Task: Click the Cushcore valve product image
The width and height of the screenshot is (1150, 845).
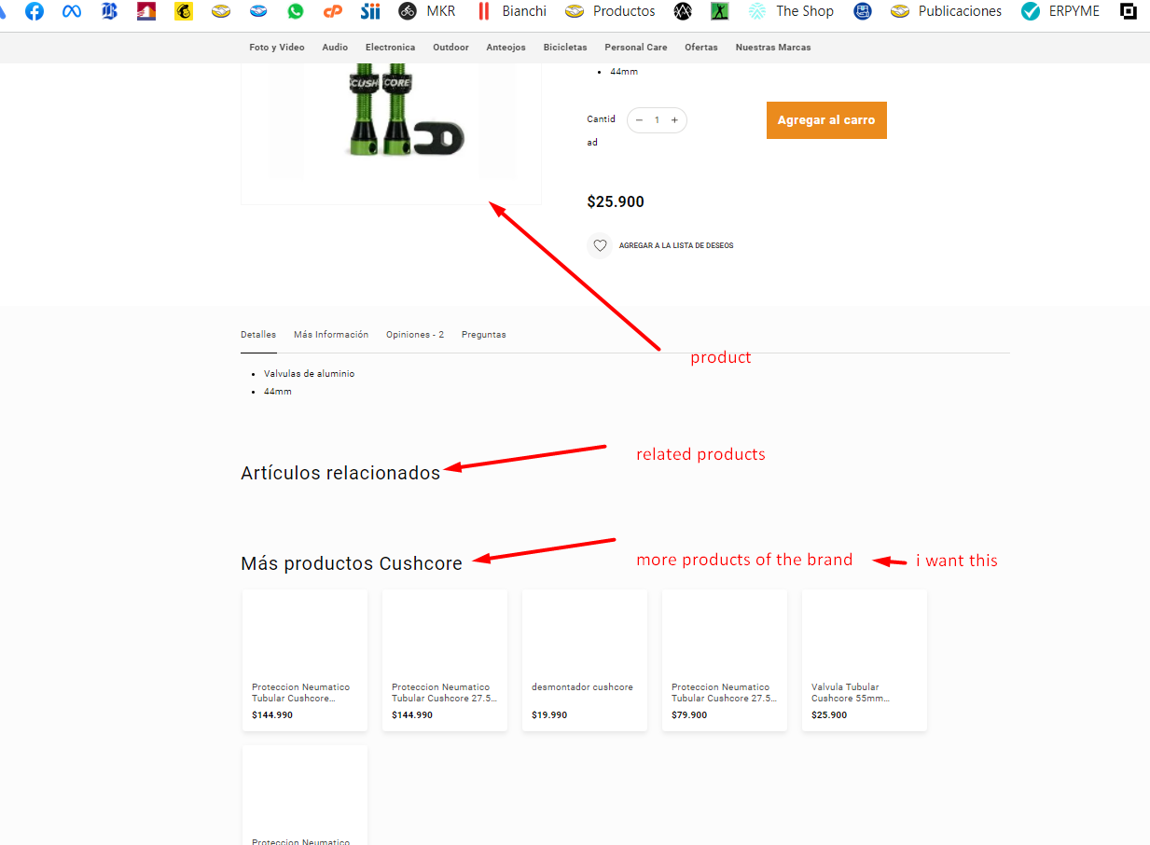Action: 391,121
